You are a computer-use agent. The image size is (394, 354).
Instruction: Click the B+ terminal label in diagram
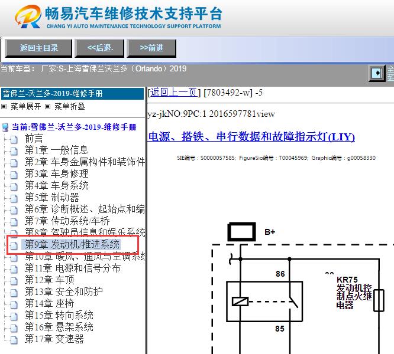[270, 232]
